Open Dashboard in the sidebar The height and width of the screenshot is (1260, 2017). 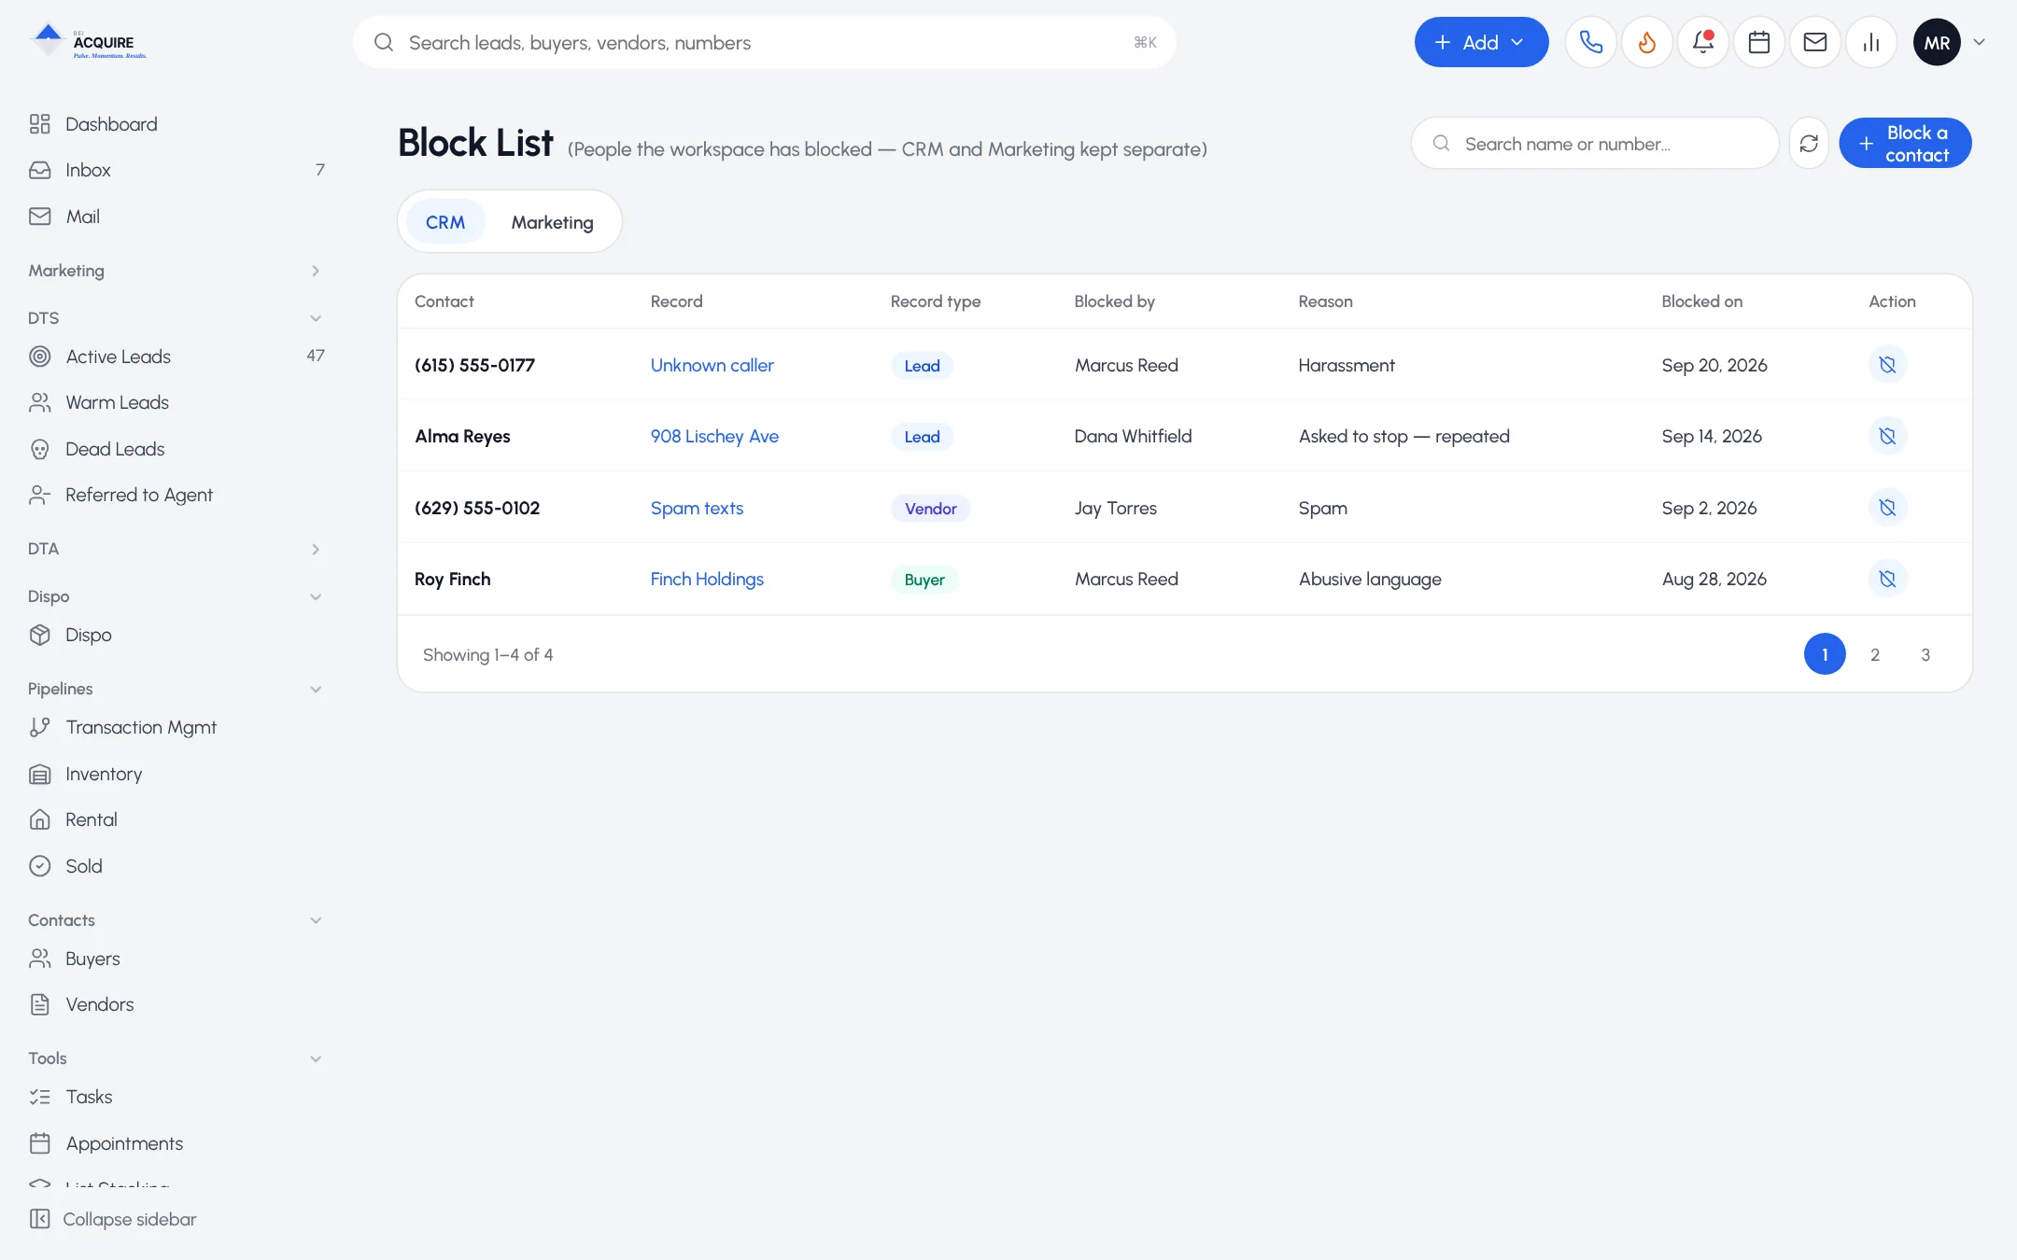click(176, 124)
